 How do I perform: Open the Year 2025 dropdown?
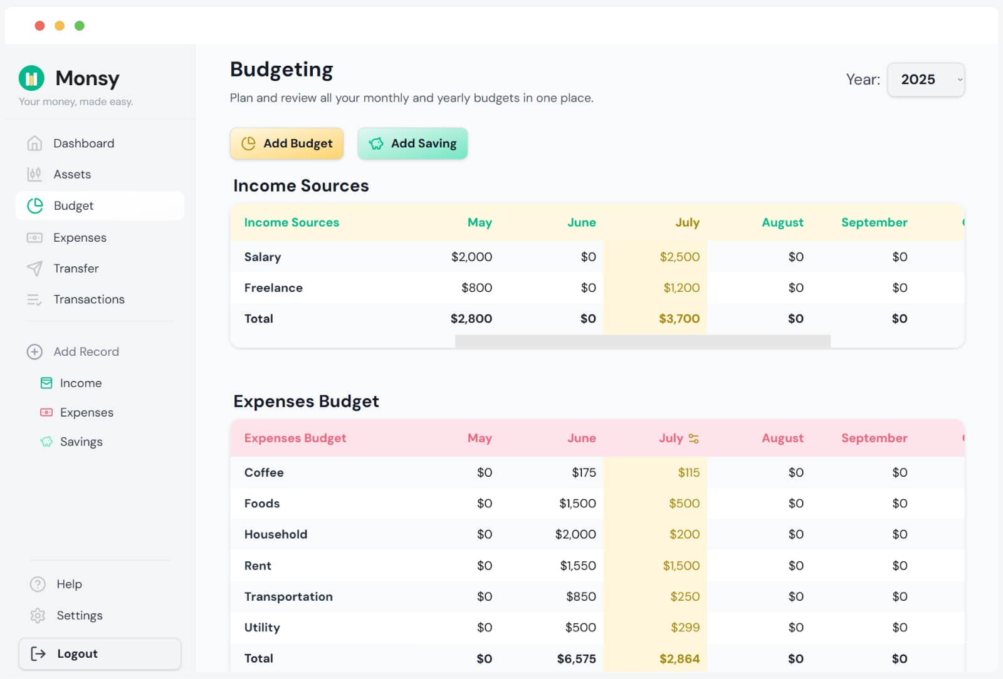point(925,80)
